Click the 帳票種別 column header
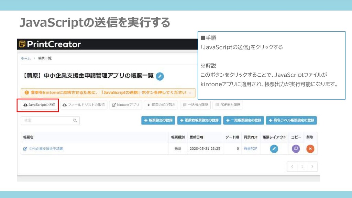Screen dimensions: 352x198 click(178, 137)
